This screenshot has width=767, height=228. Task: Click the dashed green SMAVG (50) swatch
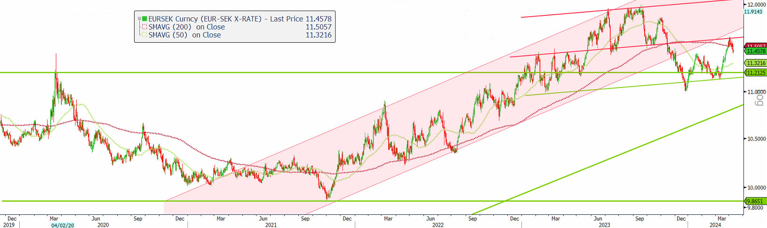pyautogui.click(x=144, y=35)
